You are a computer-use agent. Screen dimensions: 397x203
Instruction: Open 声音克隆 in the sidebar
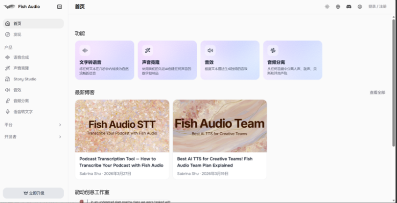33,68
